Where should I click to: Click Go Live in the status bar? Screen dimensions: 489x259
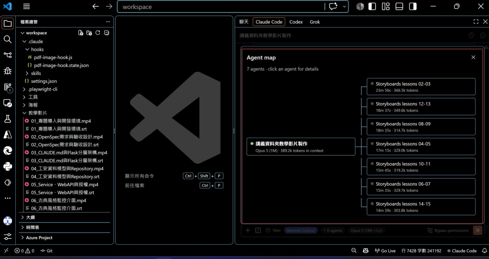click(x=385, y=251)
